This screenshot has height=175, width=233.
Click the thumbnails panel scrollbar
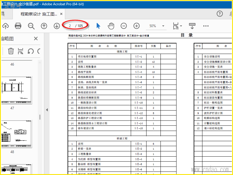40,117
